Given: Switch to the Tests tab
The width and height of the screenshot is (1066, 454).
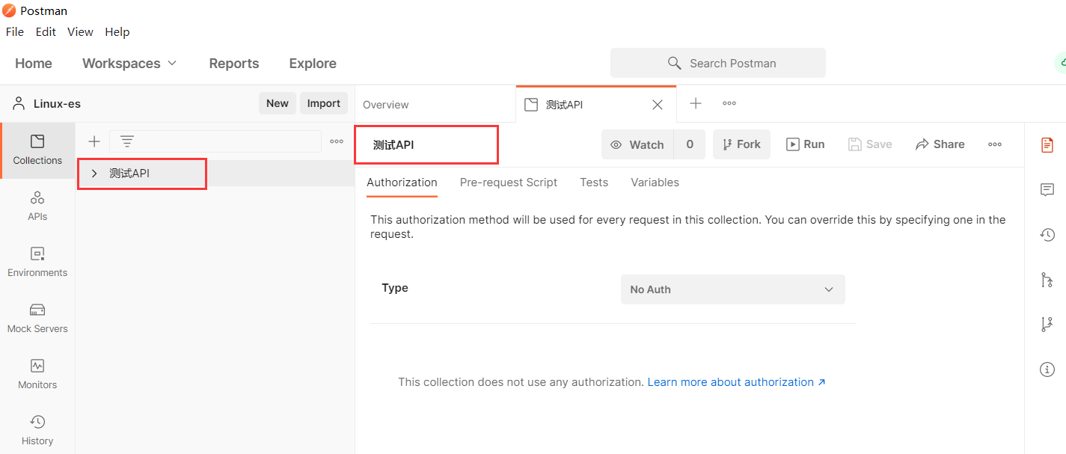Looking at the screenshot, I should 594,182.
